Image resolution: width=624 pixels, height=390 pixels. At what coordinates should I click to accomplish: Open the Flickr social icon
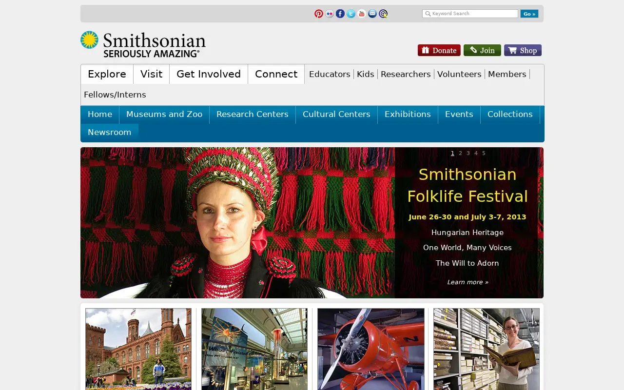click(330, 14)
